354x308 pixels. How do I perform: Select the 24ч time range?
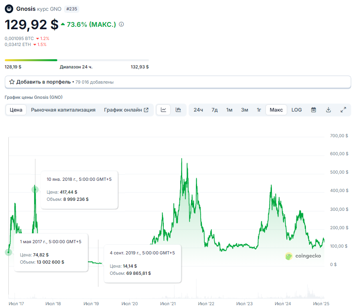pos(198,110)
